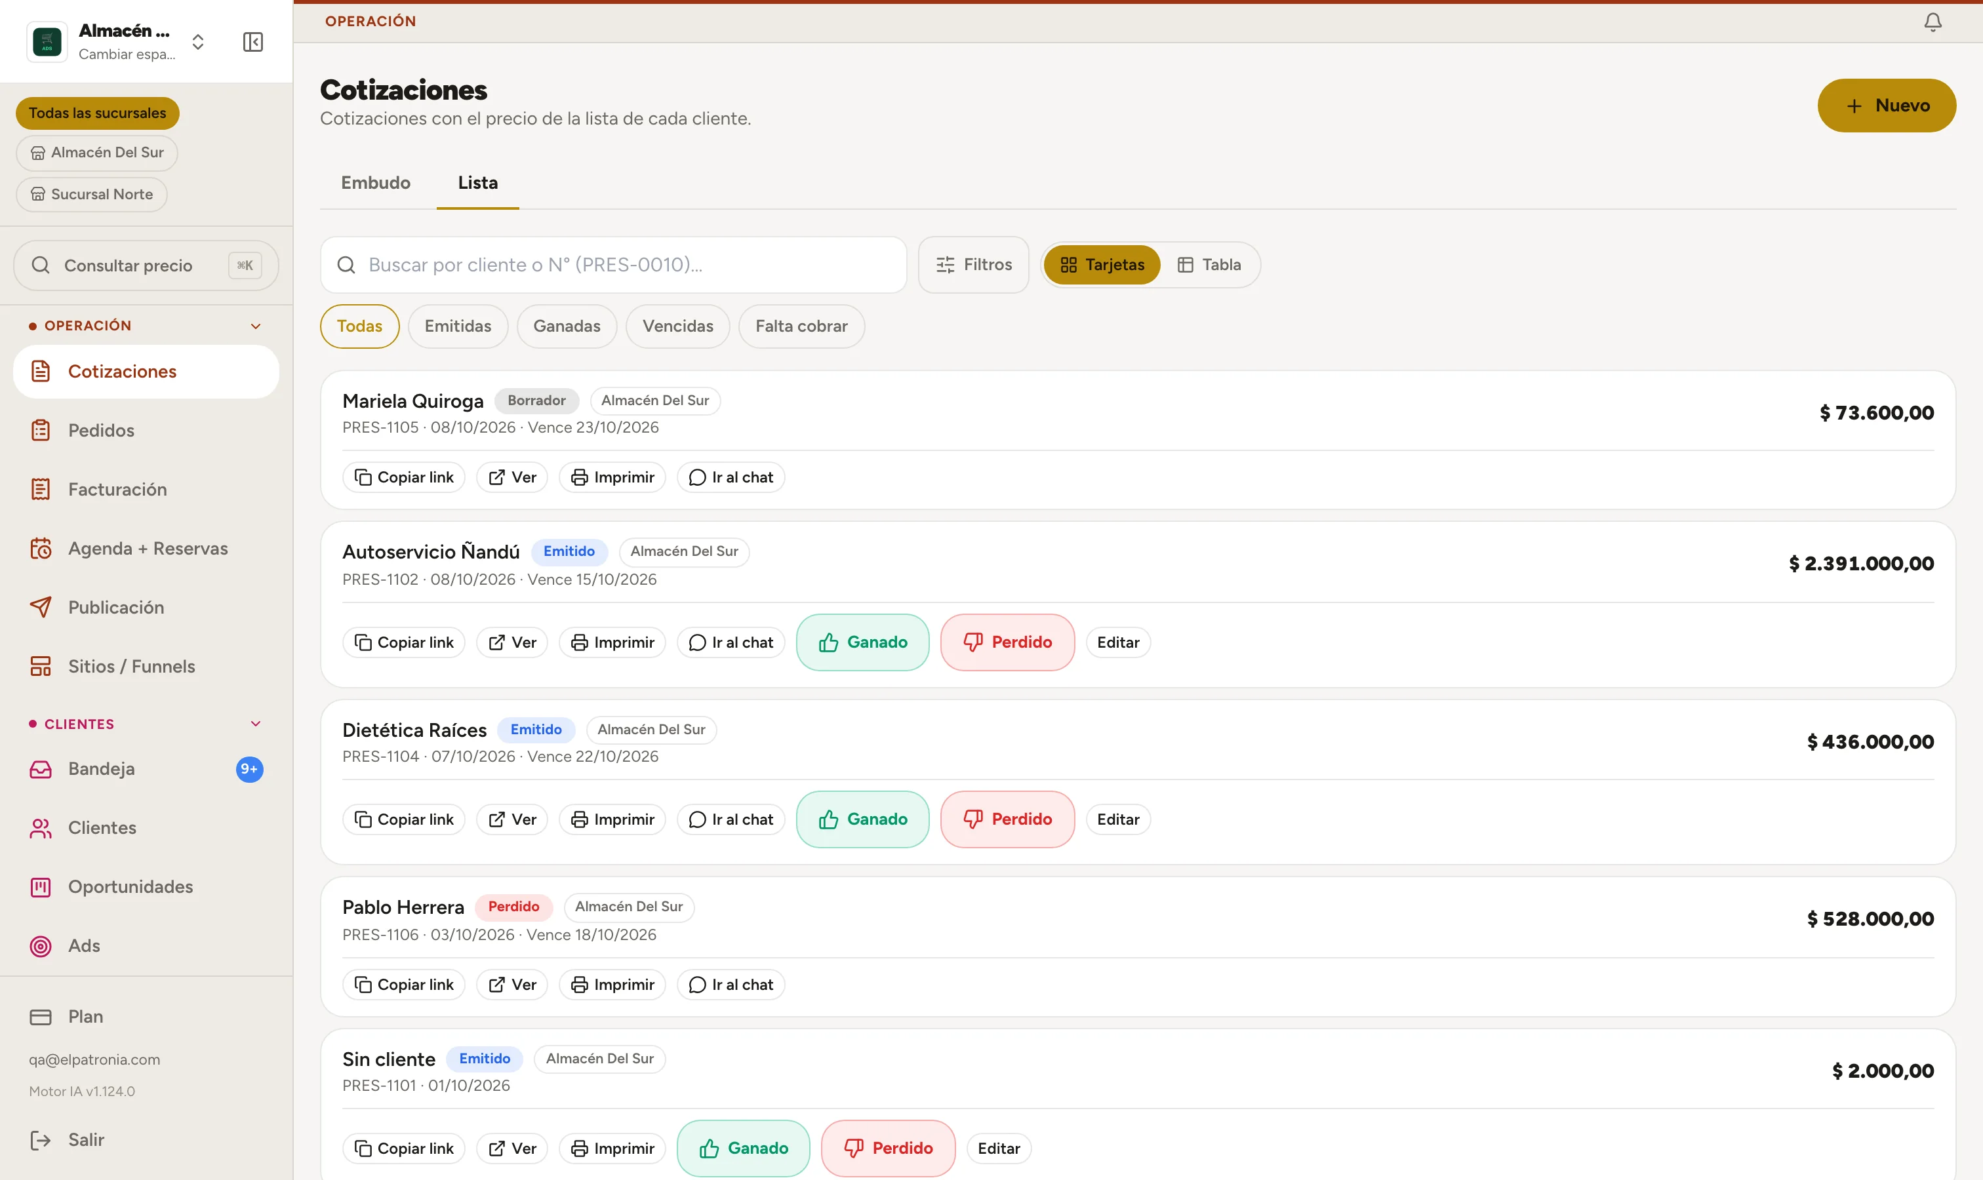Collapse the sidebar panel icon

click(253, 41)
